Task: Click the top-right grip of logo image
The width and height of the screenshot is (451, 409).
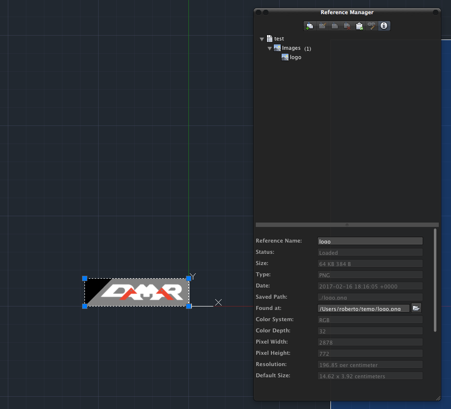Action: [x=189, y=278]
